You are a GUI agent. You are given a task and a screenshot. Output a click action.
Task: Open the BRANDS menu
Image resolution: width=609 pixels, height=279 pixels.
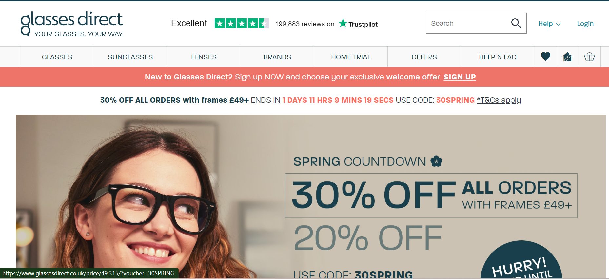pyautogui.click(x=277, y=57)
